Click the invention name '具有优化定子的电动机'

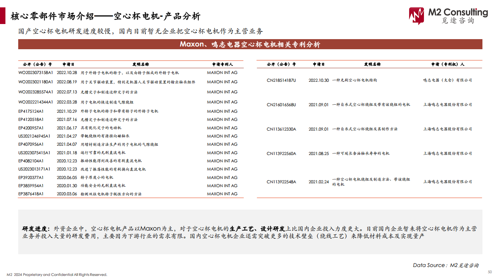[101, 127]
